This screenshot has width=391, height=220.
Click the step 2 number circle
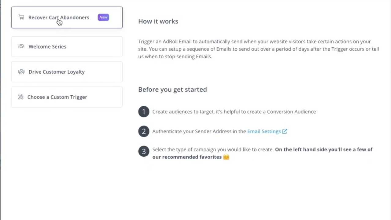[144, 131]
